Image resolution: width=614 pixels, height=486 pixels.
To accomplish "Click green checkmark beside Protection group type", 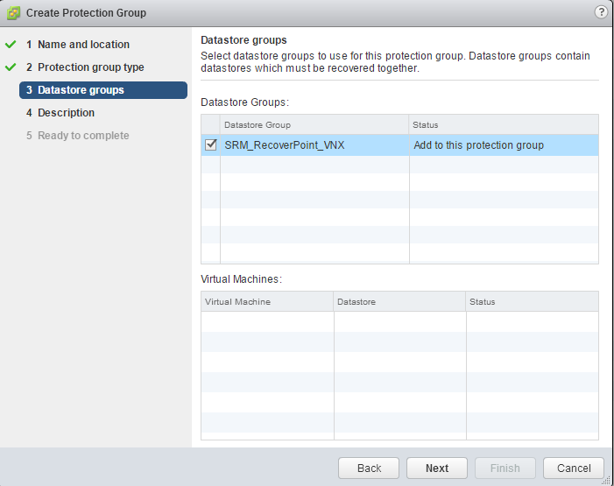I will 11,67.
